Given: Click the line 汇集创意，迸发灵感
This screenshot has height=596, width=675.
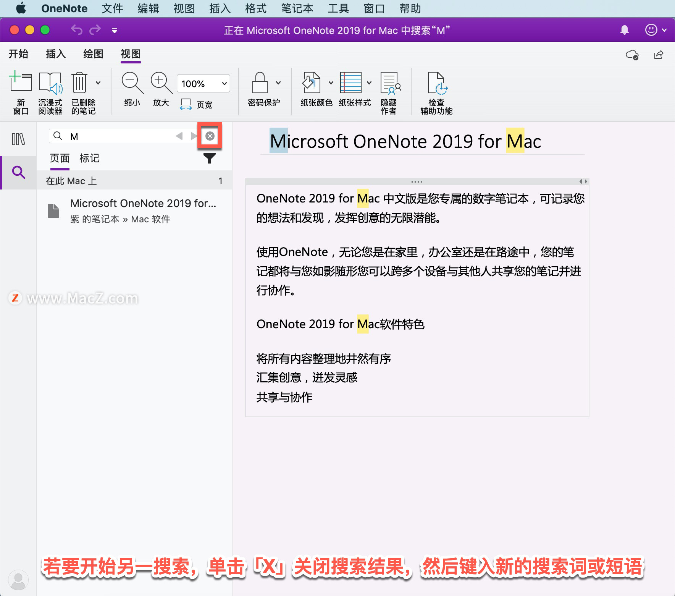Looking at the screenshot, I should point(307,378).
